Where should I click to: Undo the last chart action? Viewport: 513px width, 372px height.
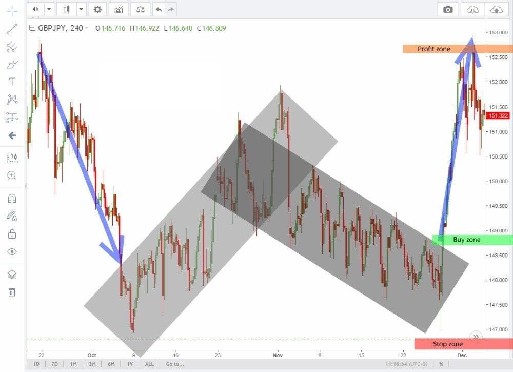[159, 9]
